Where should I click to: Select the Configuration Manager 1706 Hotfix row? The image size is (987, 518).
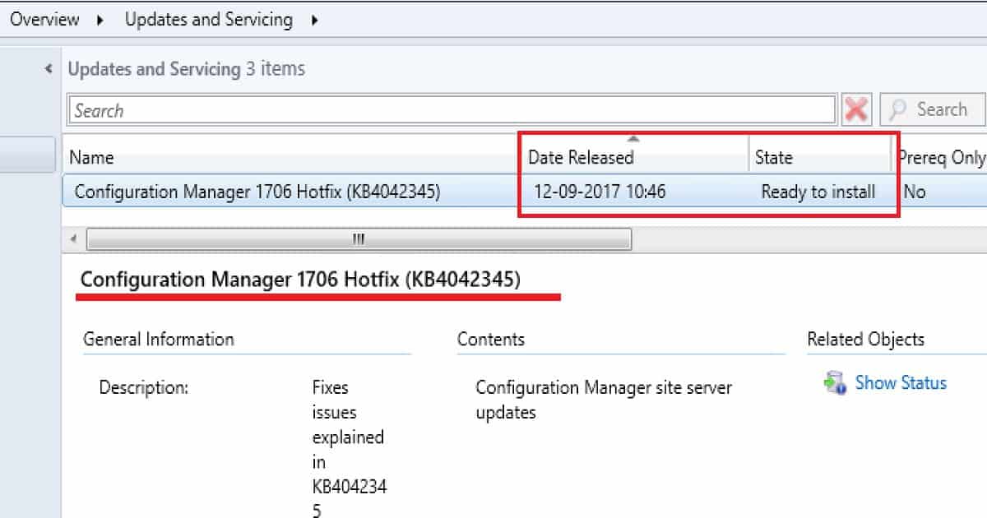coord(525,192)
